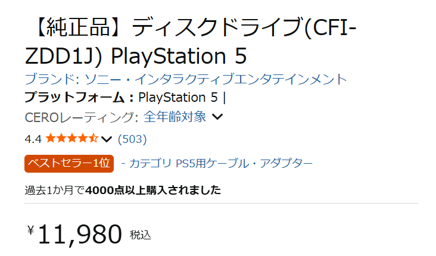Expand the star rating breakdown chevron
This screenshot has width=436, height=256.
(x=107, y=140)
